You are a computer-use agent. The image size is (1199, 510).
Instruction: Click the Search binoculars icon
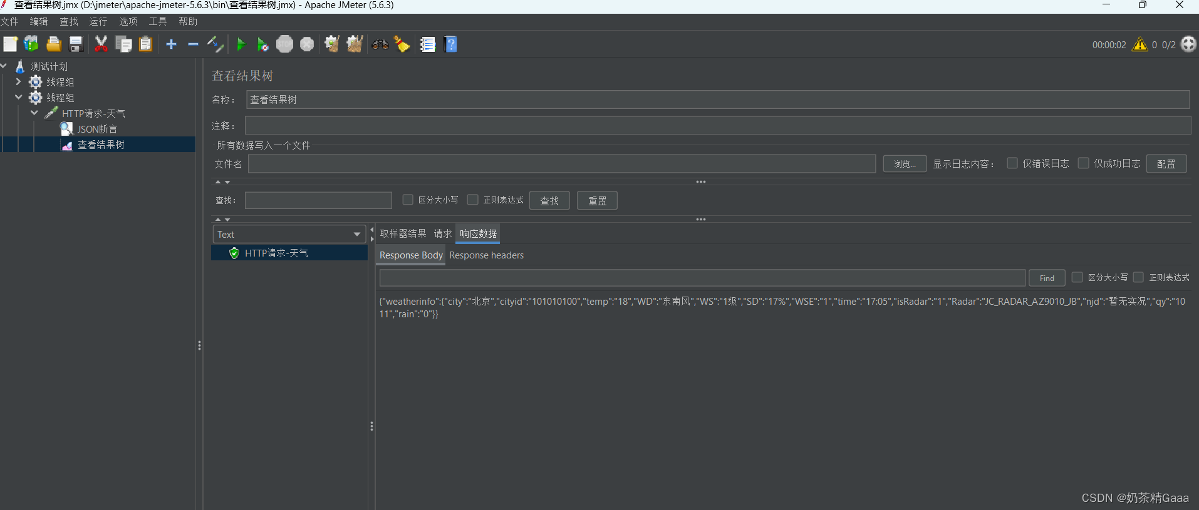pos(380,44)
